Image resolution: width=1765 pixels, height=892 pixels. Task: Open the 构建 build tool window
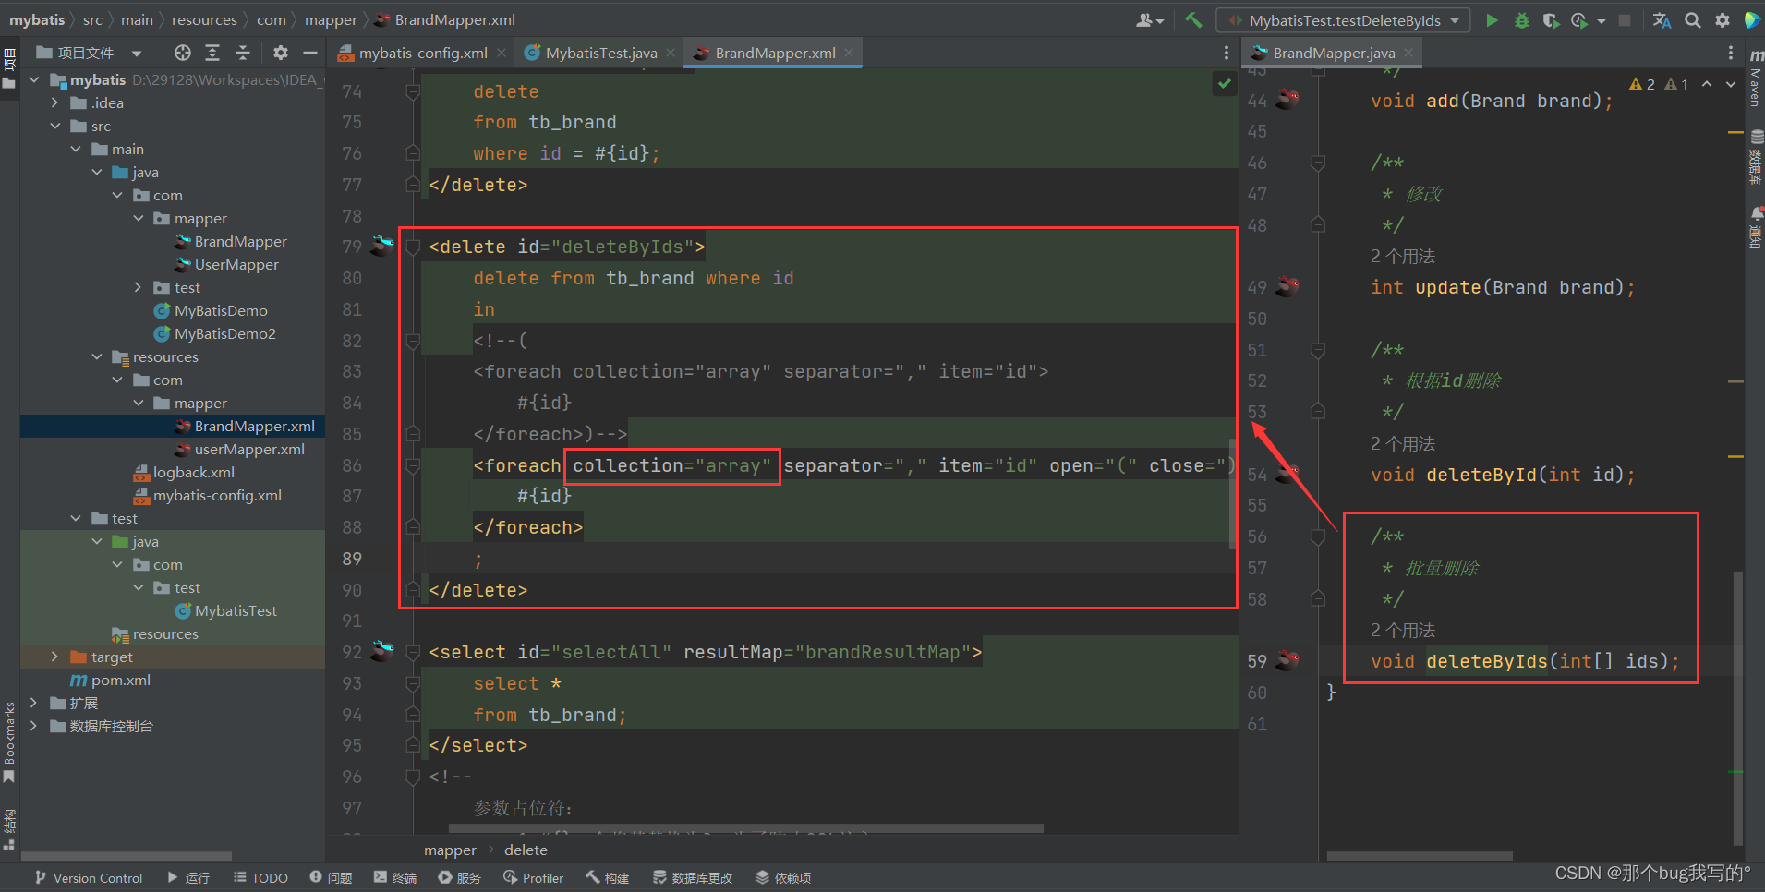(607, 877)
